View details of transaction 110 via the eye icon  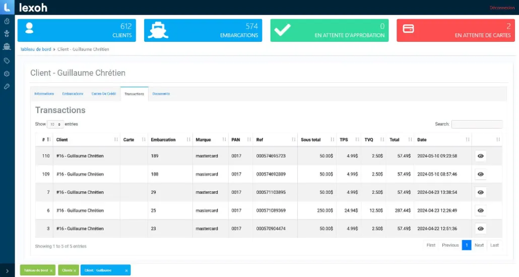[x=480, y=156]
